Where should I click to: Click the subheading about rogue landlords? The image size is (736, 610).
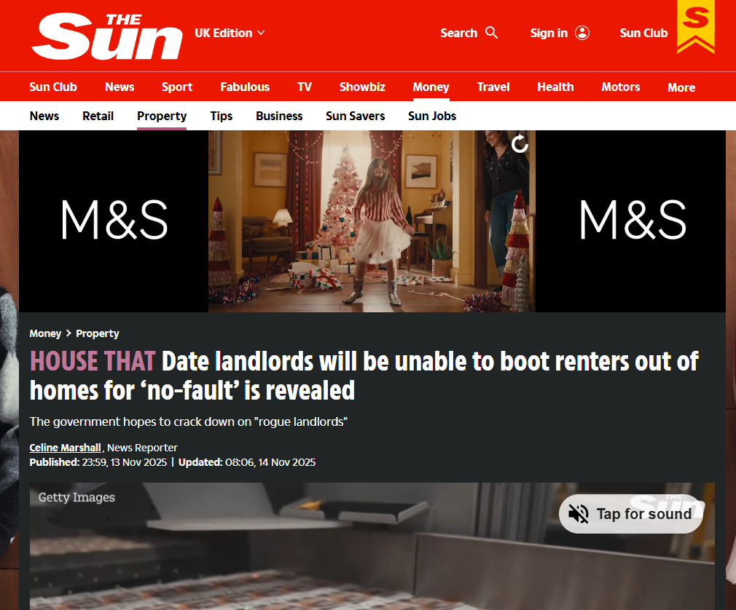click(x=188, y=421)
